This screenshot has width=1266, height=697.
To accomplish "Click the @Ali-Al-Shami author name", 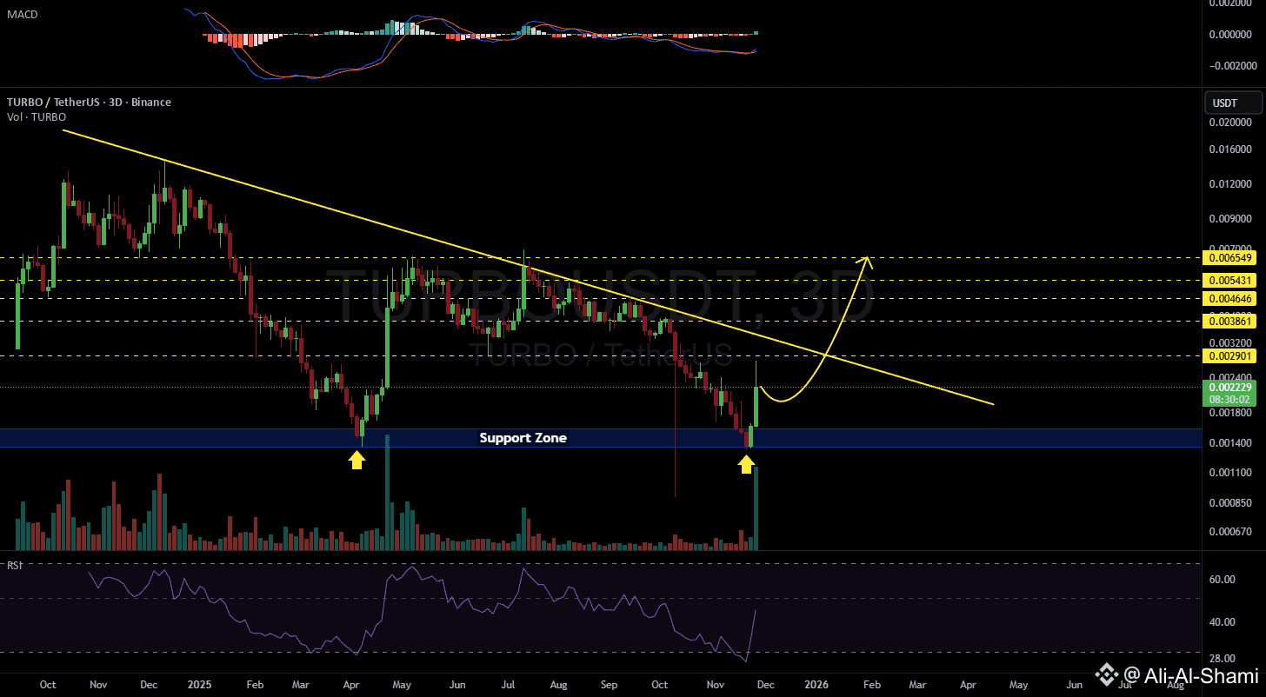I will click(x=1190, y=675).
